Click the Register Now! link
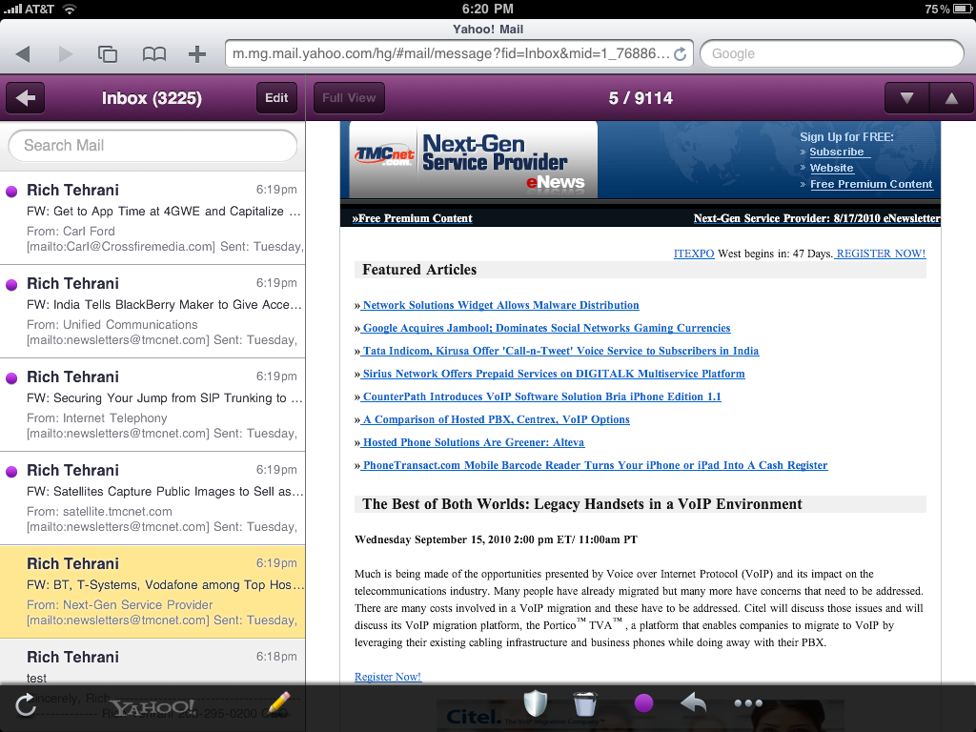Image resolution: width=976 pixels, height=732 pixels. pyautogui.click(x=388, y=677)
